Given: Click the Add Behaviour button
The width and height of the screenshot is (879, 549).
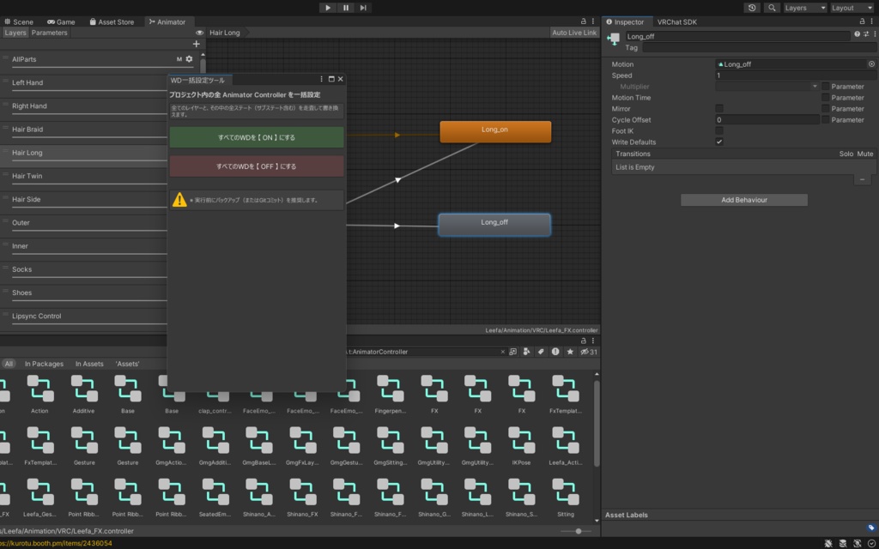Looking at the screenshot, I should click(743, 199).
